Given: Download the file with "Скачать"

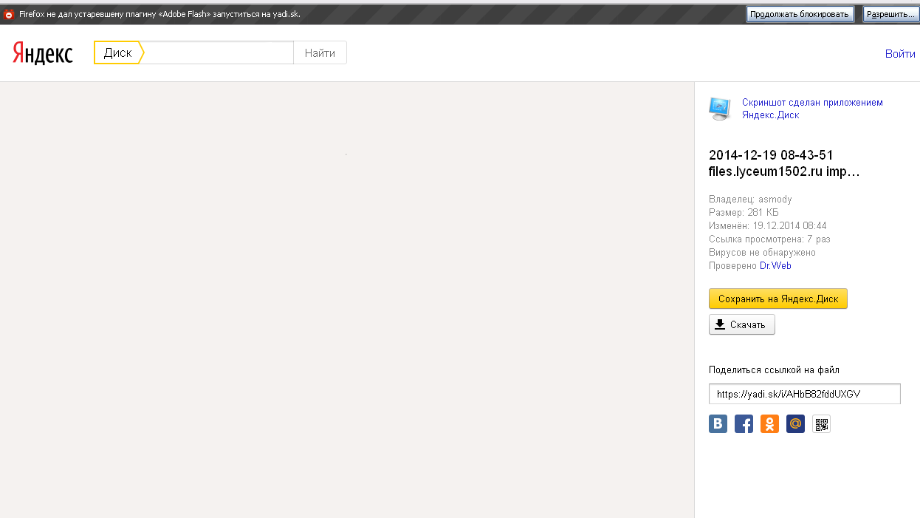Looking at the screenshot, I should [x=742, y=324].
